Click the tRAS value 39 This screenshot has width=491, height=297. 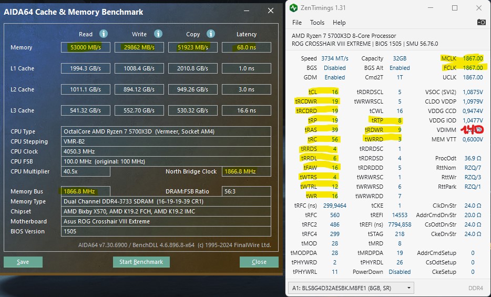pos(335,130)
